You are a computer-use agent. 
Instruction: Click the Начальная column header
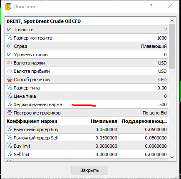coord(104,121)
